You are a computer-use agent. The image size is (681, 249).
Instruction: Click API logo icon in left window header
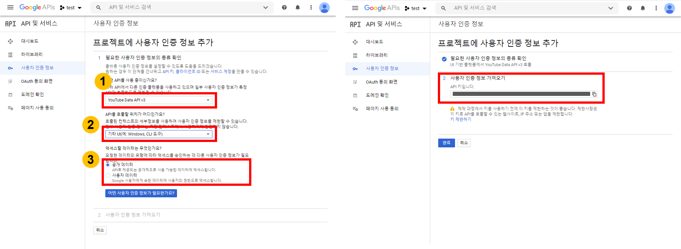[x=10, y=23]
